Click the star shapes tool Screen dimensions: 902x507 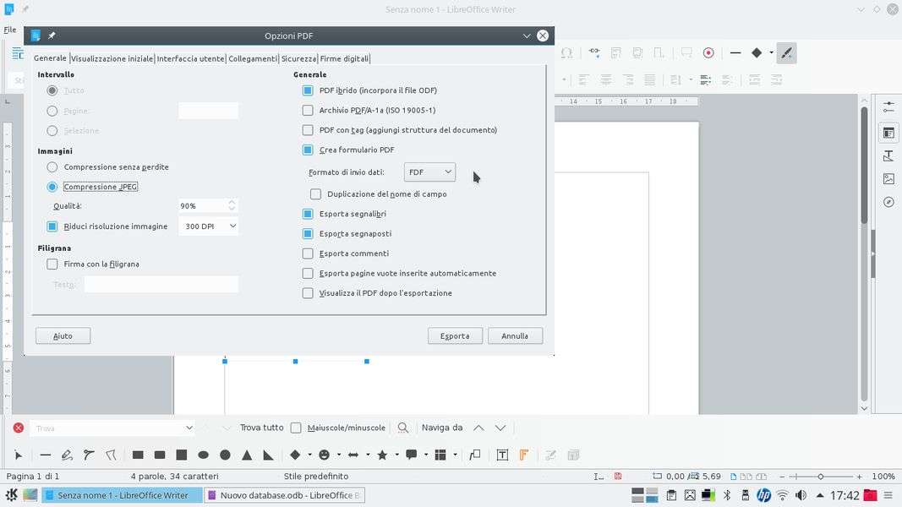382,455
